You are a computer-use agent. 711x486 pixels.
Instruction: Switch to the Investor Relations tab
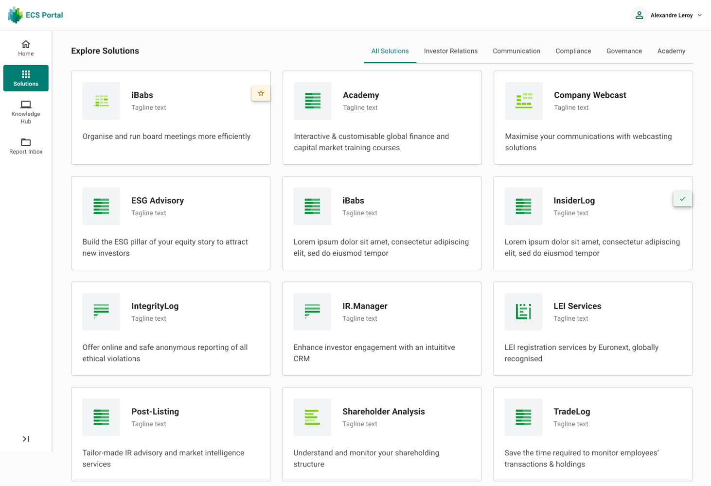[x=450, y=51]
